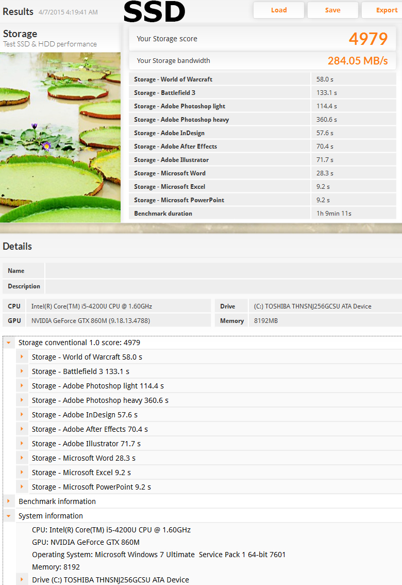Viewport: 402px width, 585px height.
Task: Click the Storage water lilies thumbnail image
Action: pos(60,137)
